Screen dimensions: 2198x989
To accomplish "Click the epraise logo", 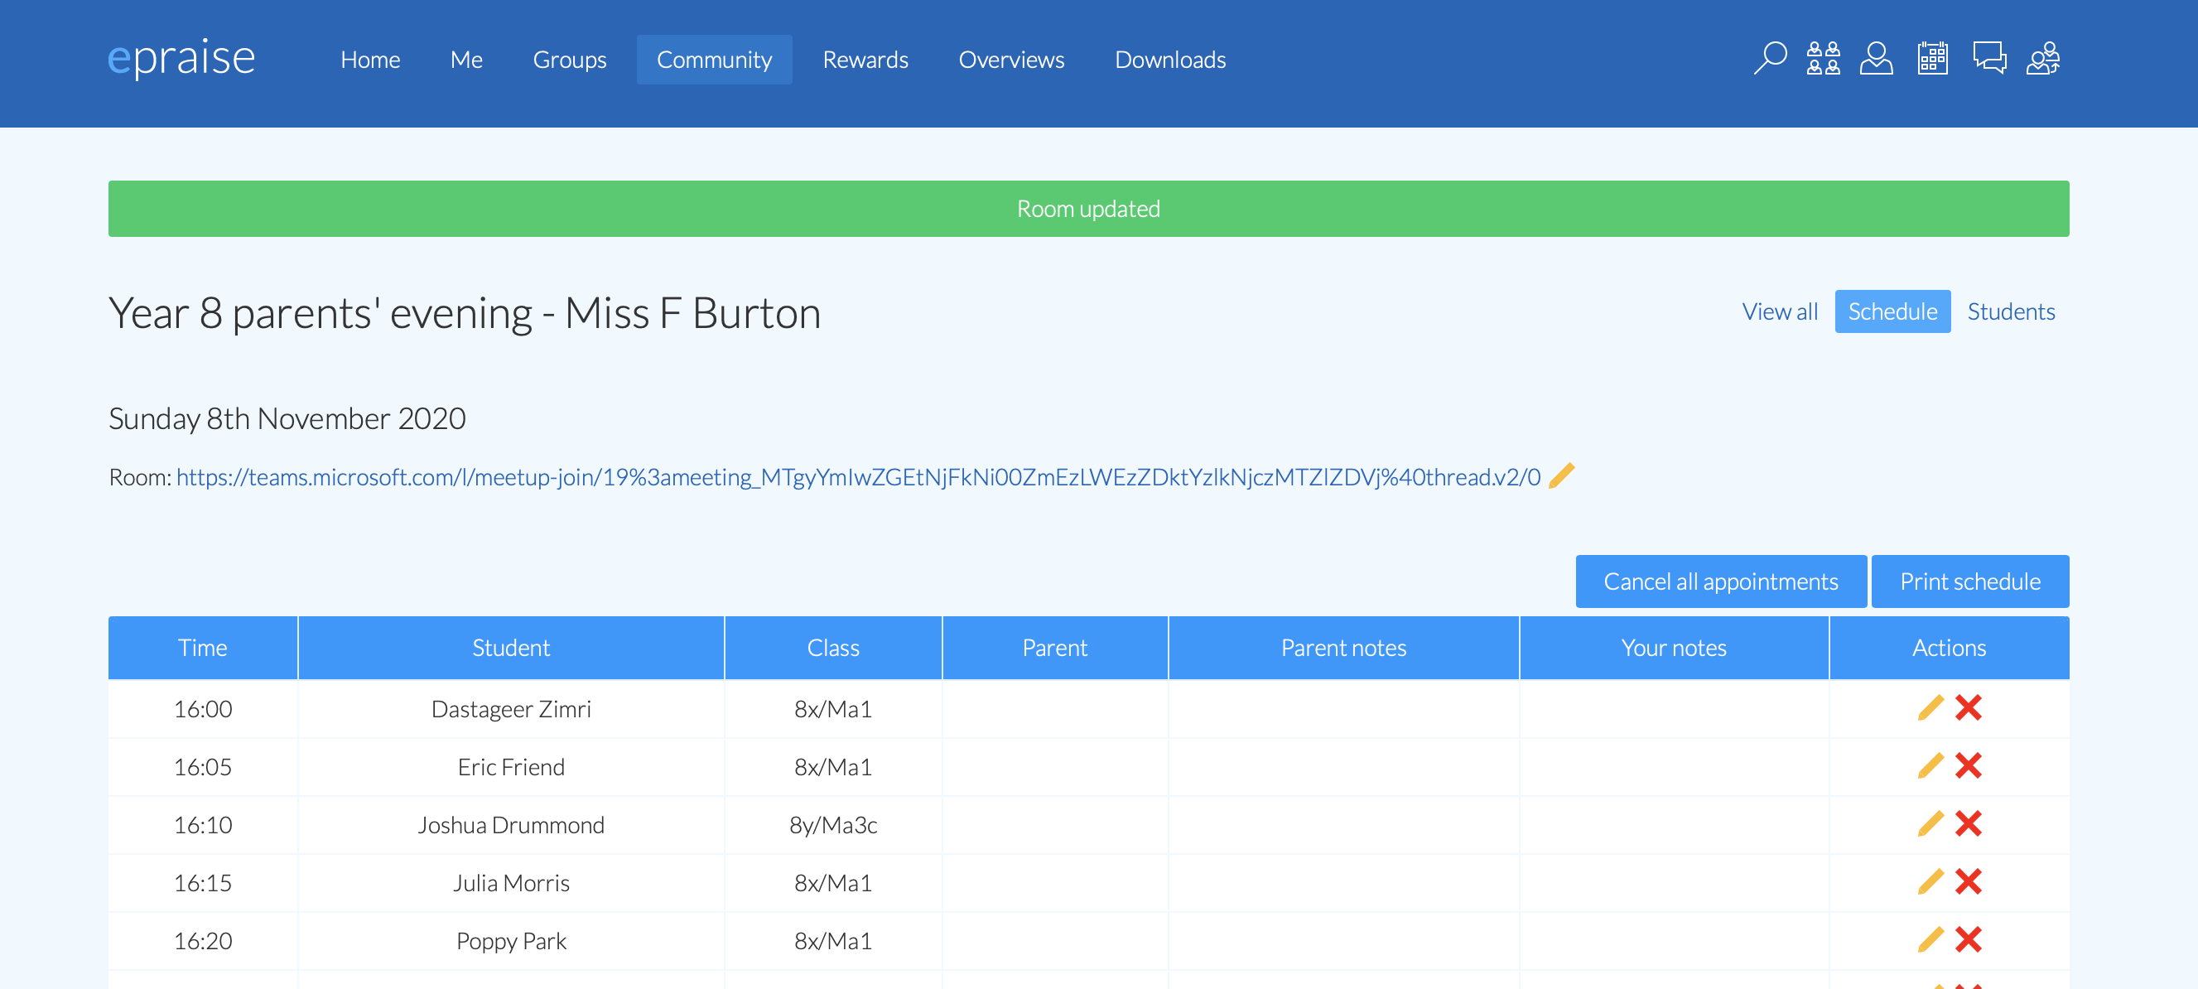I will tap(181, 58).
